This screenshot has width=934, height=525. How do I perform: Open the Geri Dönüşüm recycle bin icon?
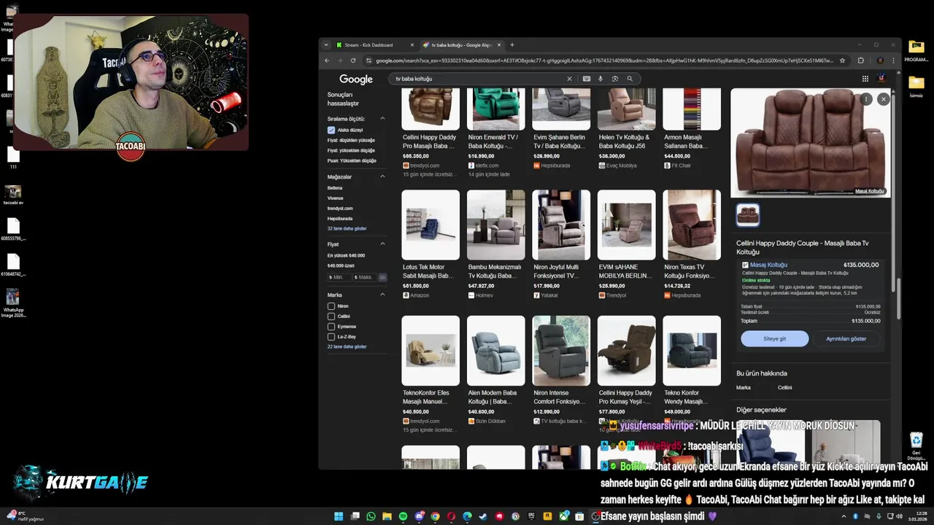click(916, 446)
